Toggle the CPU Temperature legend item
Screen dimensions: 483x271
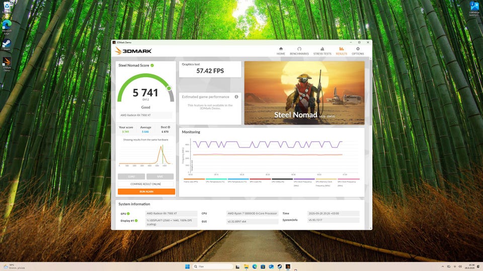coord(216,181)
